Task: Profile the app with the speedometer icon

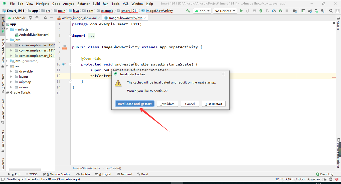Action: coord(274,11)
